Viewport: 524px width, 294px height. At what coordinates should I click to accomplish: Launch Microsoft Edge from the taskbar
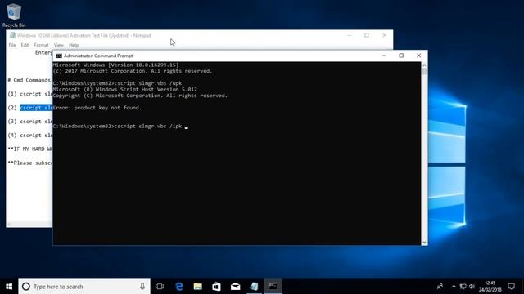click(179, 287)
